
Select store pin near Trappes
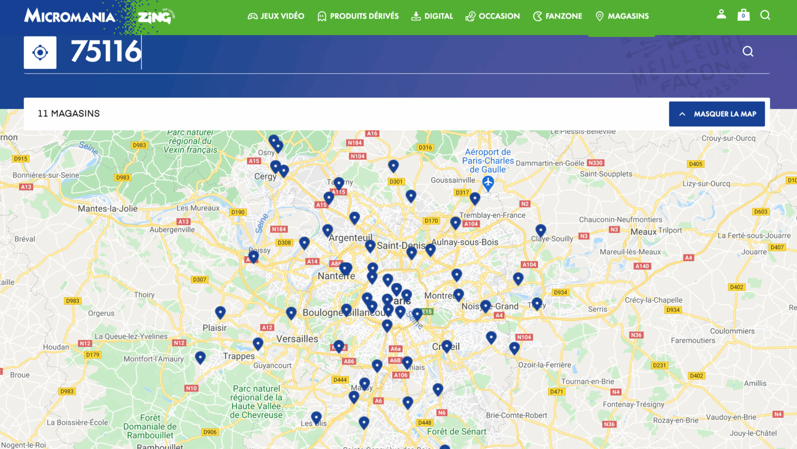click(x=258, y=343)
